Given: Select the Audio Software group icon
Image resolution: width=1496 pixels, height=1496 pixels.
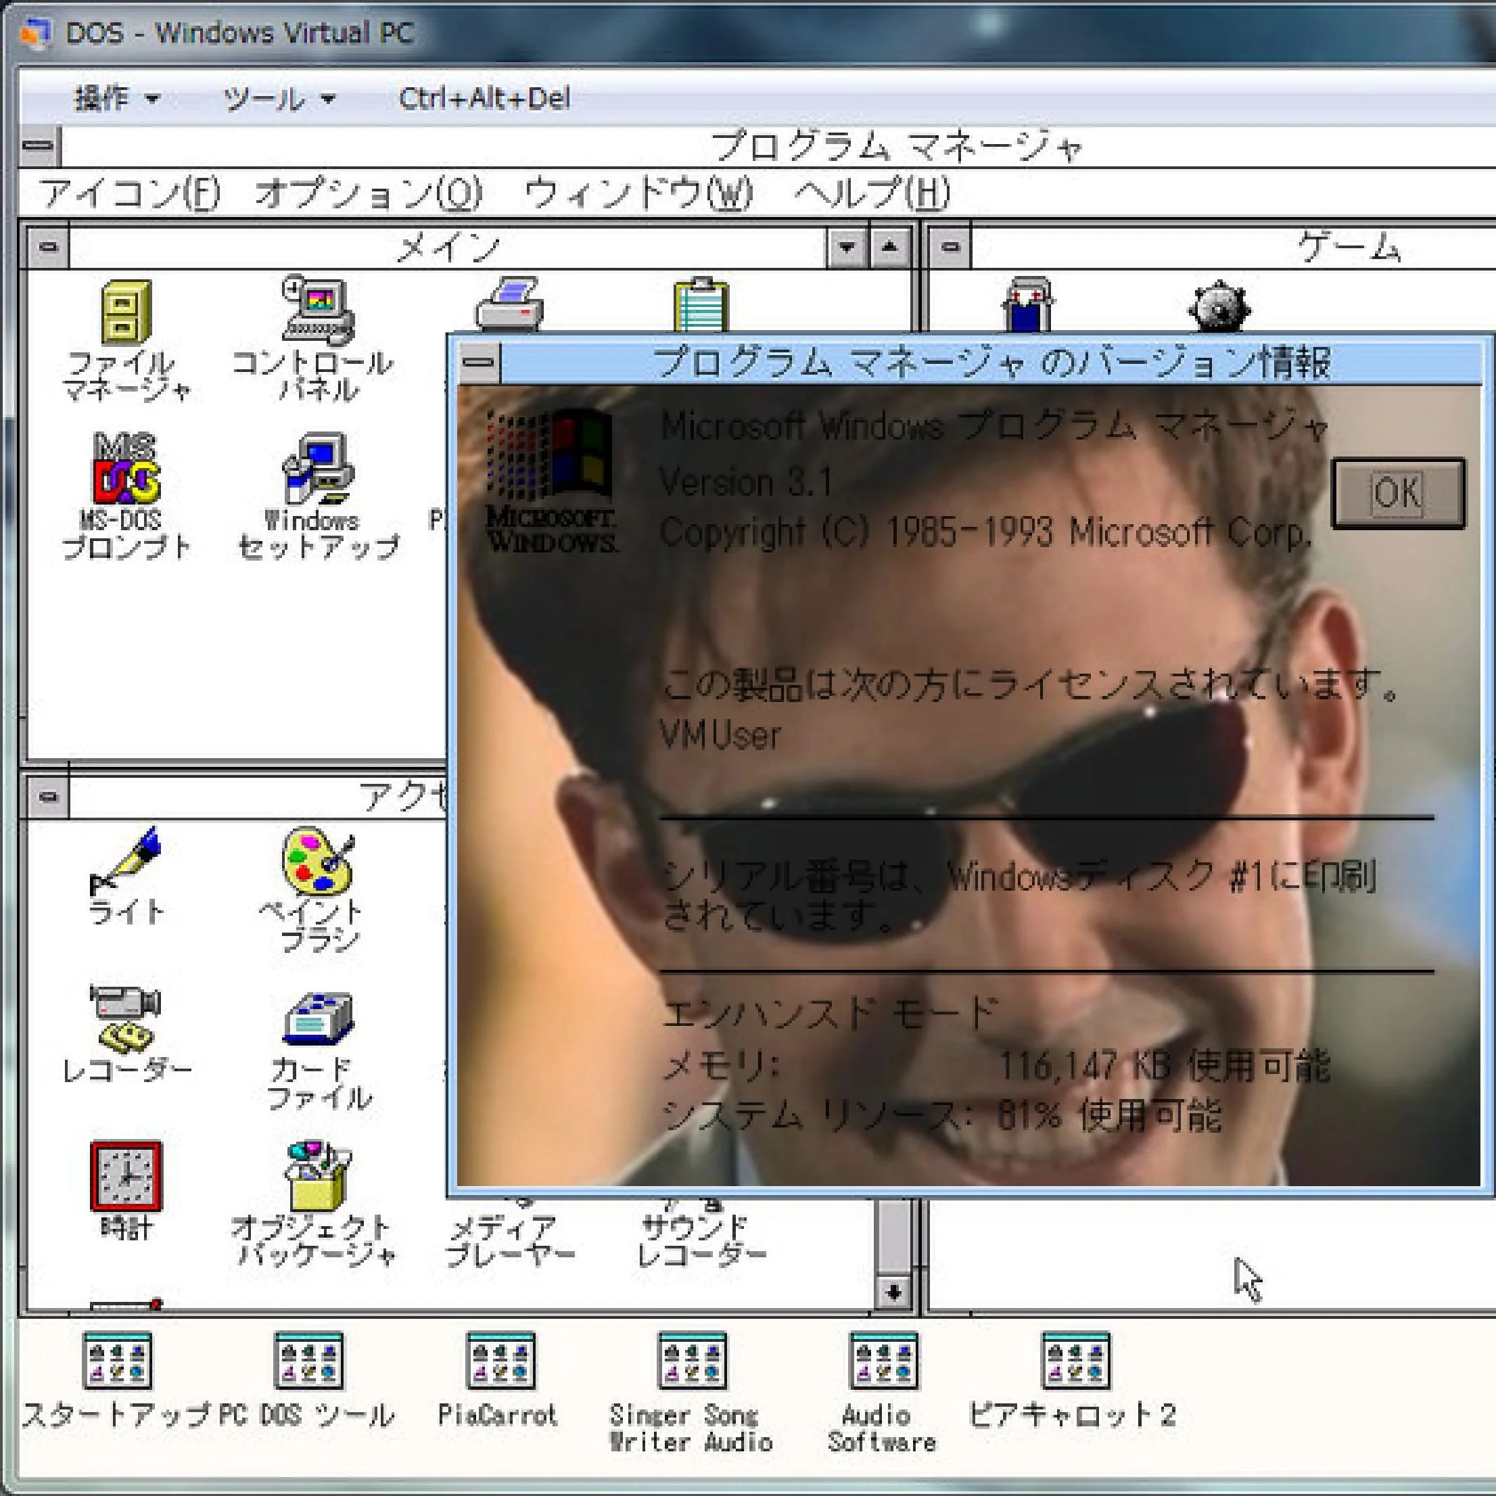Looking at the screenshot, I should click(x=883, y=1361).
